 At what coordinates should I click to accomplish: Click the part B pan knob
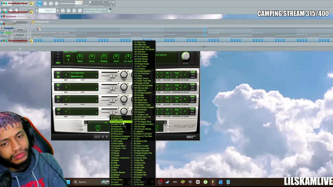pyautogui.click(x=124, y=87)
